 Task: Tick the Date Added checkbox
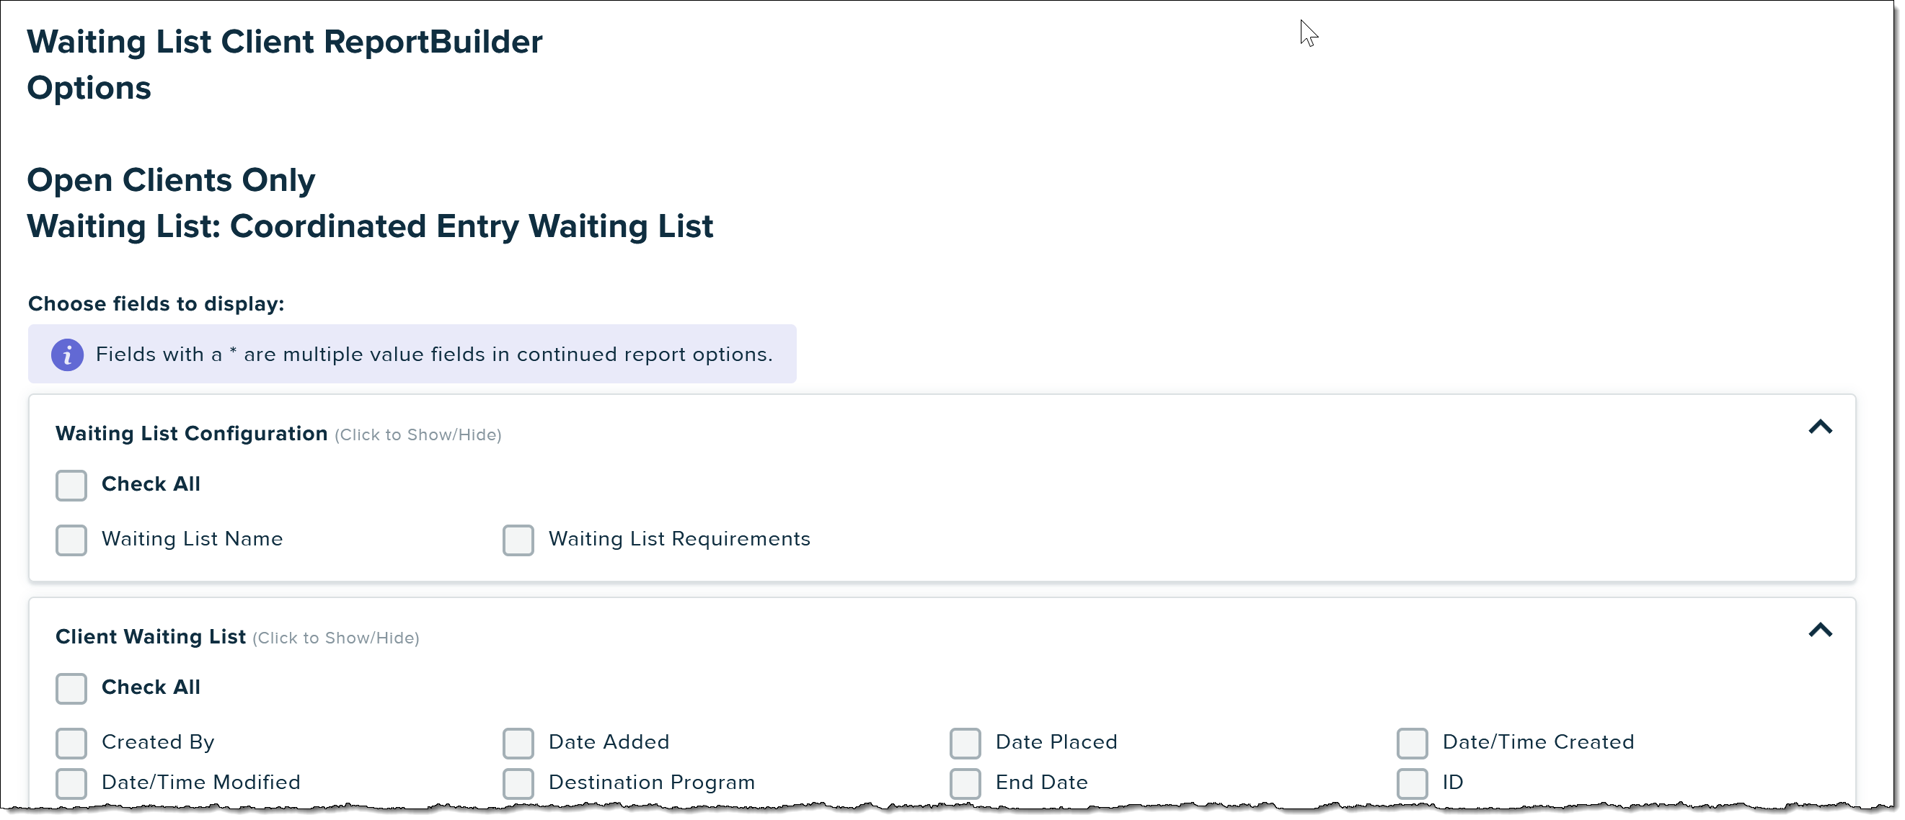[x=518, y=743]
